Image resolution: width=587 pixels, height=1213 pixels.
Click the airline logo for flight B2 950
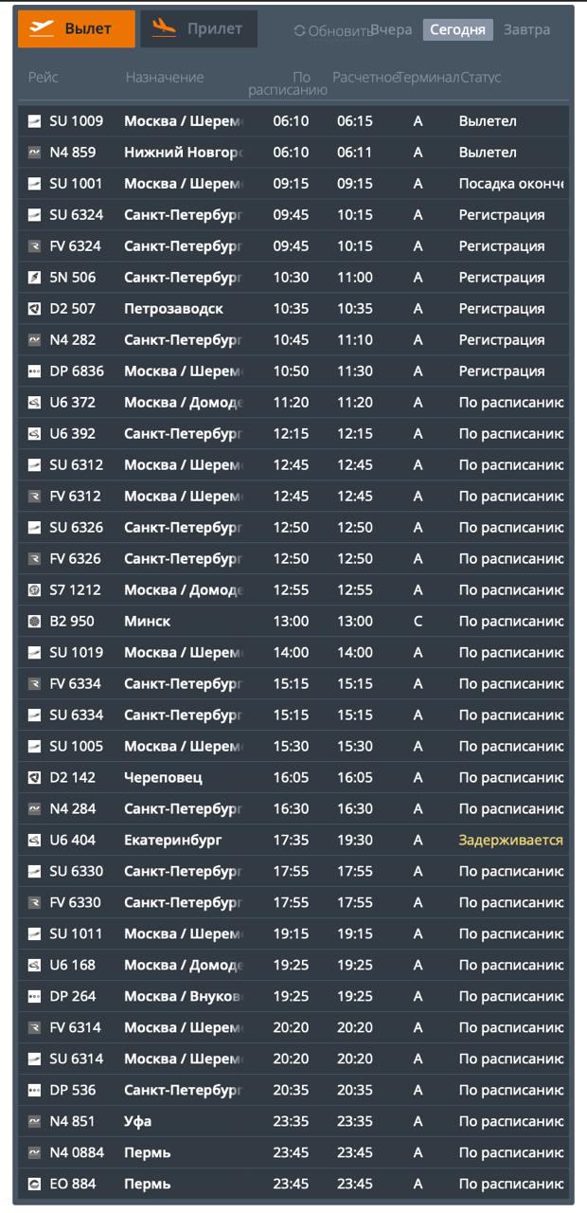(x=35, y=622)
